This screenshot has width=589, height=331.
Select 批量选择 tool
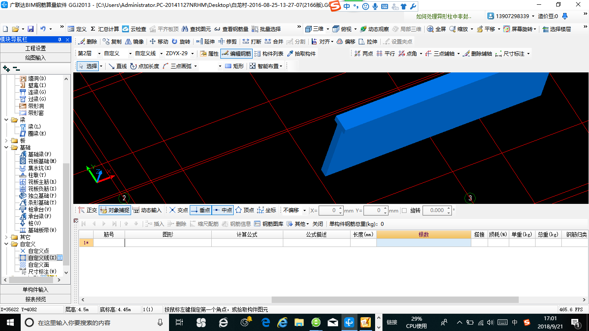266,29
